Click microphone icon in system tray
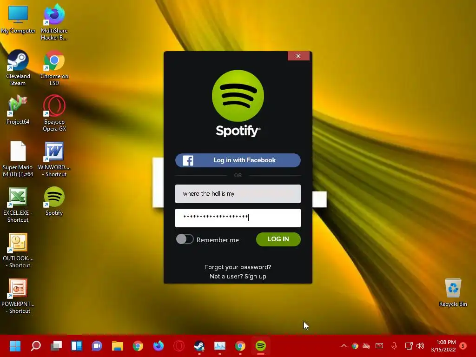The image size is (476, 357). coord(394,346)
